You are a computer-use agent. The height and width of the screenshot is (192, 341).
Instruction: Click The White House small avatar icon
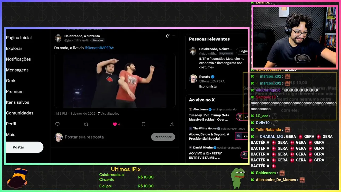point(190,129)
